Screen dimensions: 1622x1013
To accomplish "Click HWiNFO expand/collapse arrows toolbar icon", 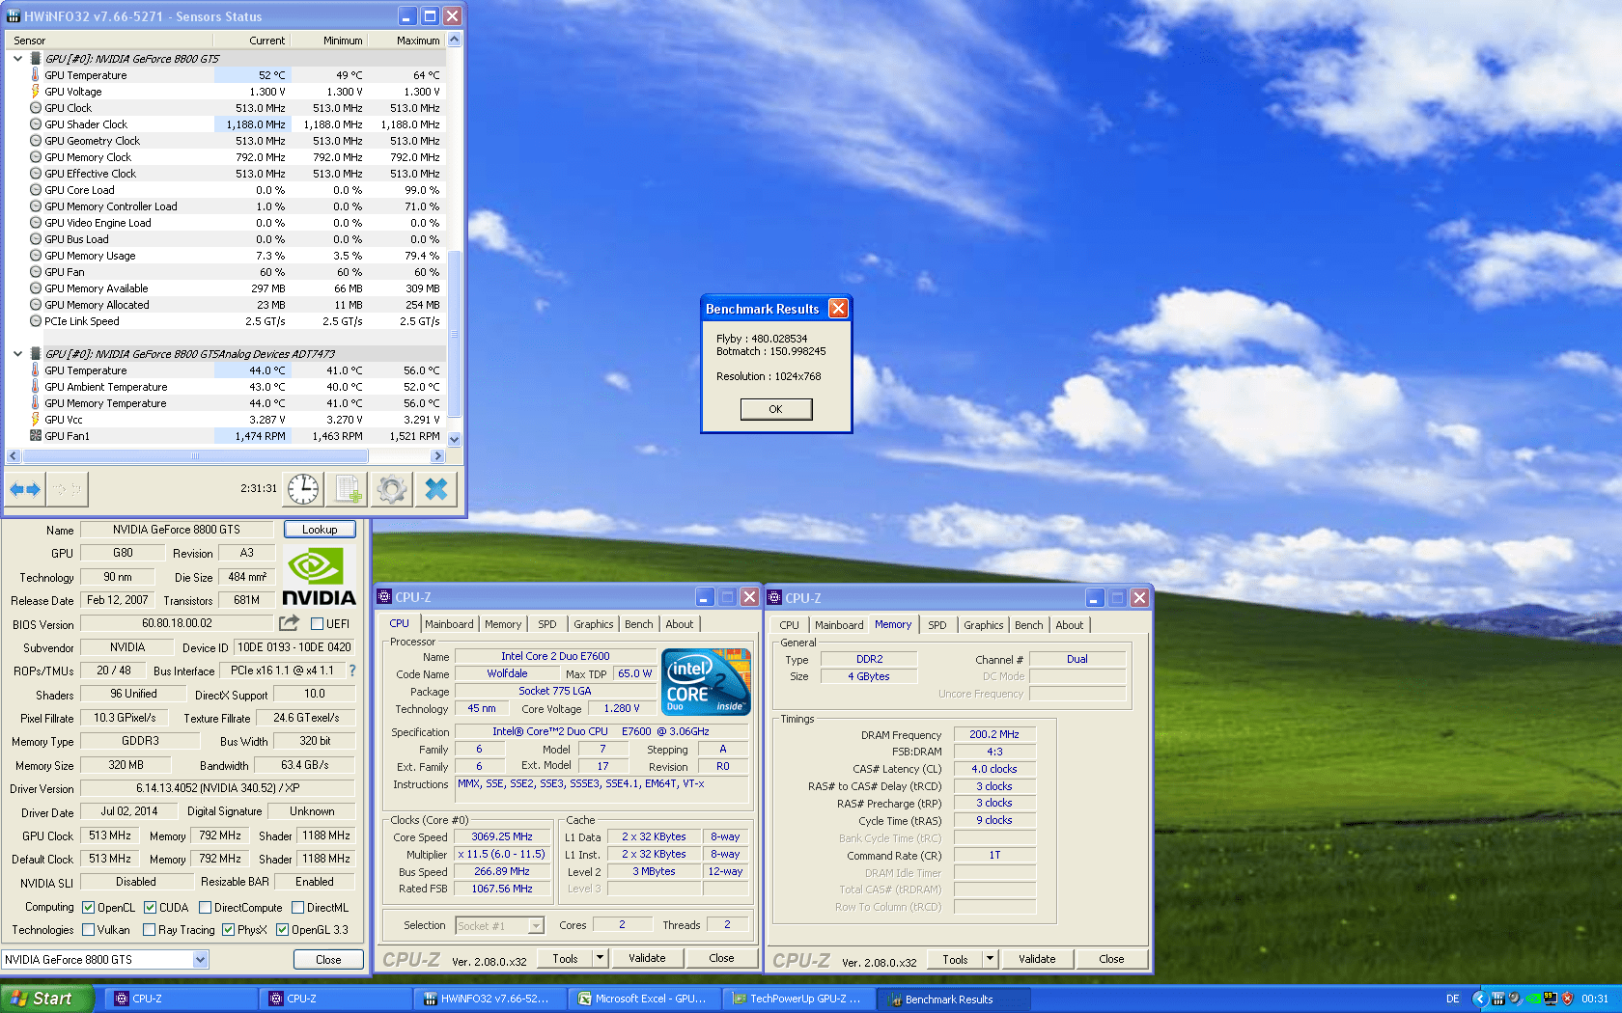I will [25, 489].
